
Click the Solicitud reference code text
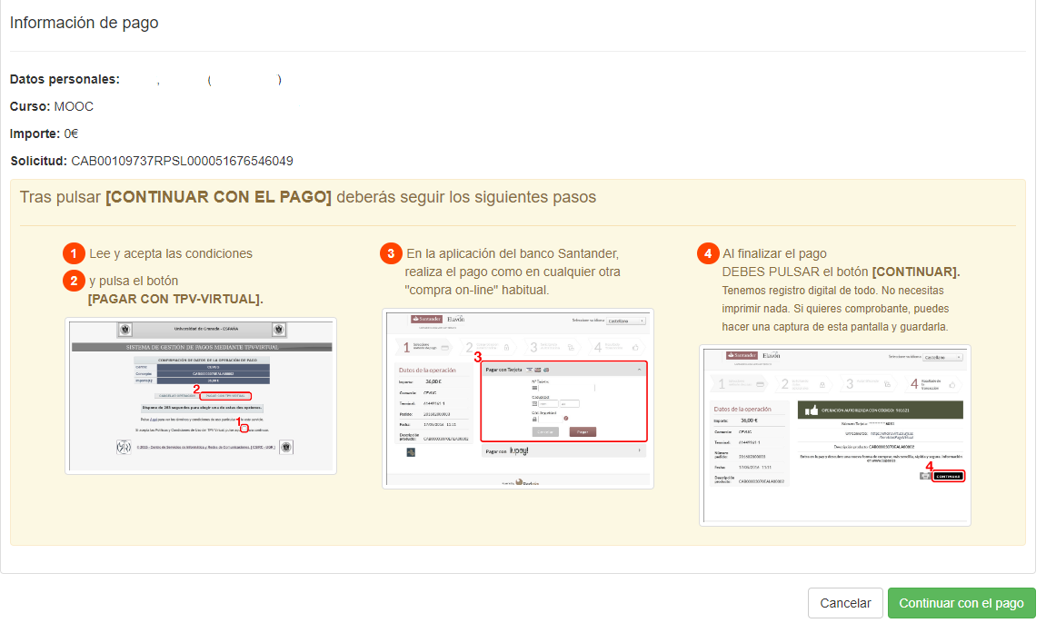click(182, 161)
